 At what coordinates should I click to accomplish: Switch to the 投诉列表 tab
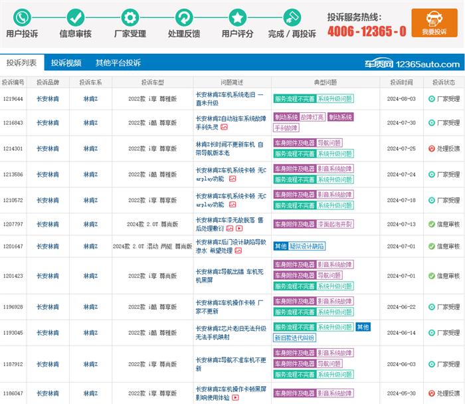click(x=22, y=62)
